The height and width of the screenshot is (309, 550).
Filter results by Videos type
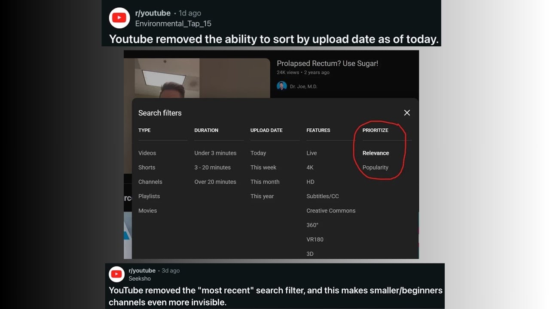[x=147, y=153]
